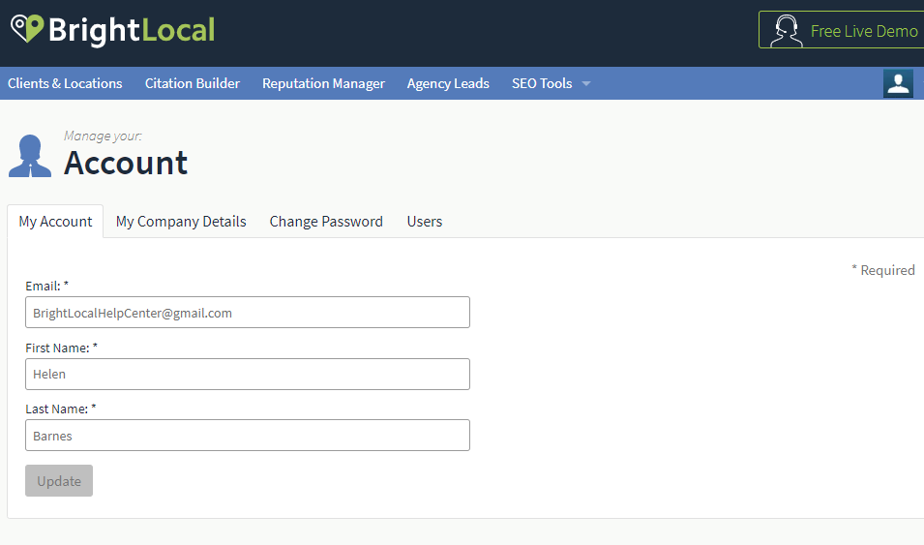Open the SEO Tools menu
The height and width of the screenshot is (545, 924).
pyautogui.click(x=542, y=83)
